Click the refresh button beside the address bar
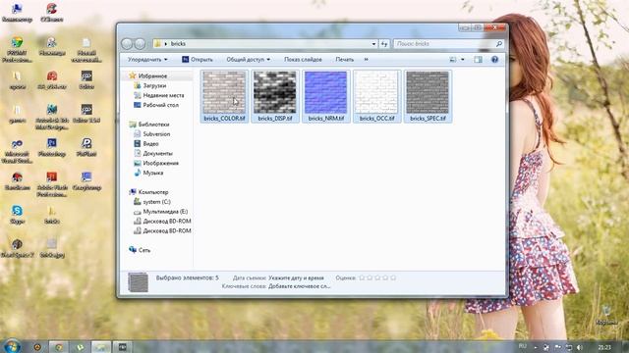629x353 pixels. [x=384, y=43]
